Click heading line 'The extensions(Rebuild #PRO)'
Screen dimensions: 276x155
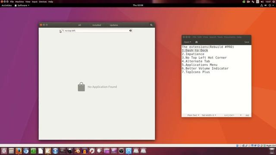coord(208,47)
